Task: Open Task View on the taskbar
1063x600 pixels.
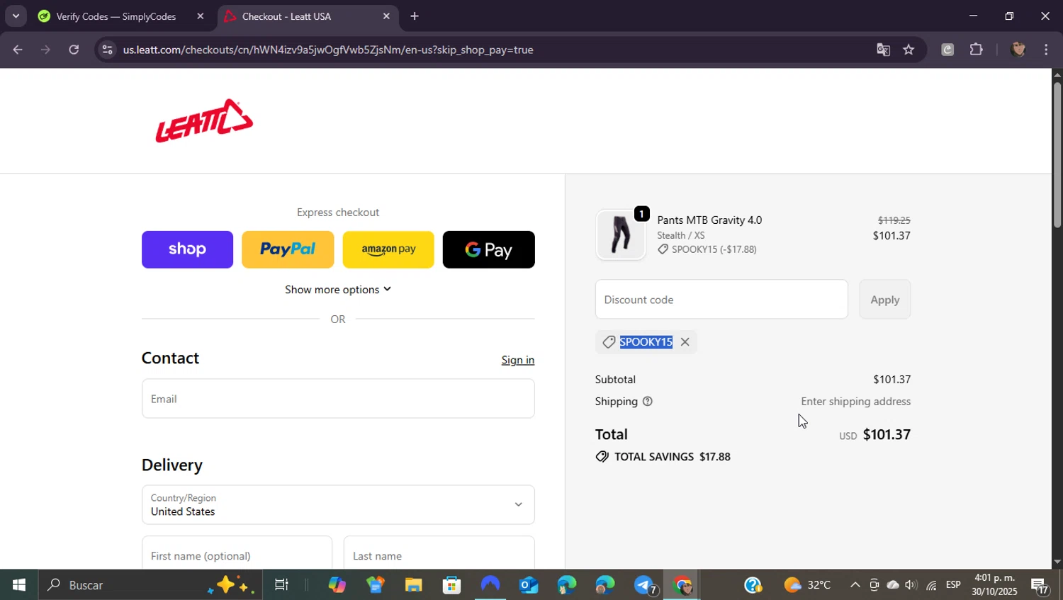Action: 281,585
